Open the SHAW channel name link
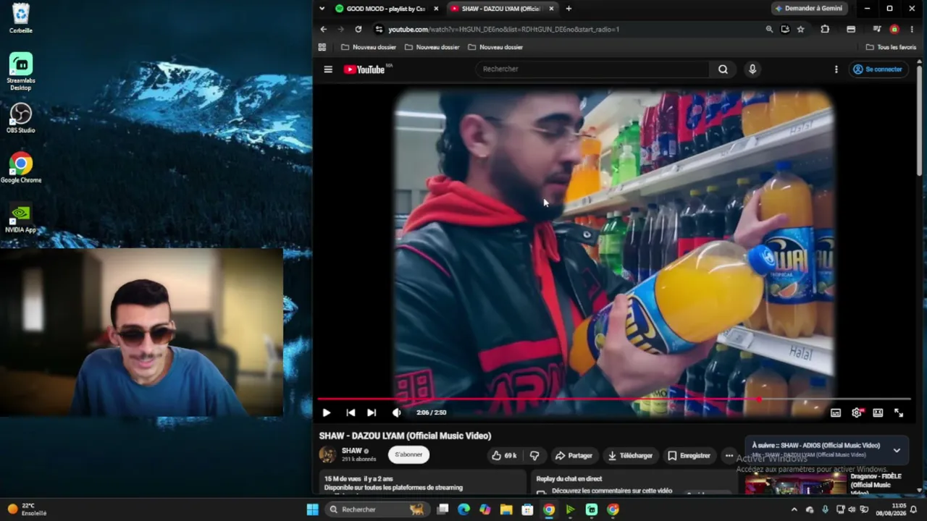This screenshot has width=927, height=521. click(x=351, y=451)
